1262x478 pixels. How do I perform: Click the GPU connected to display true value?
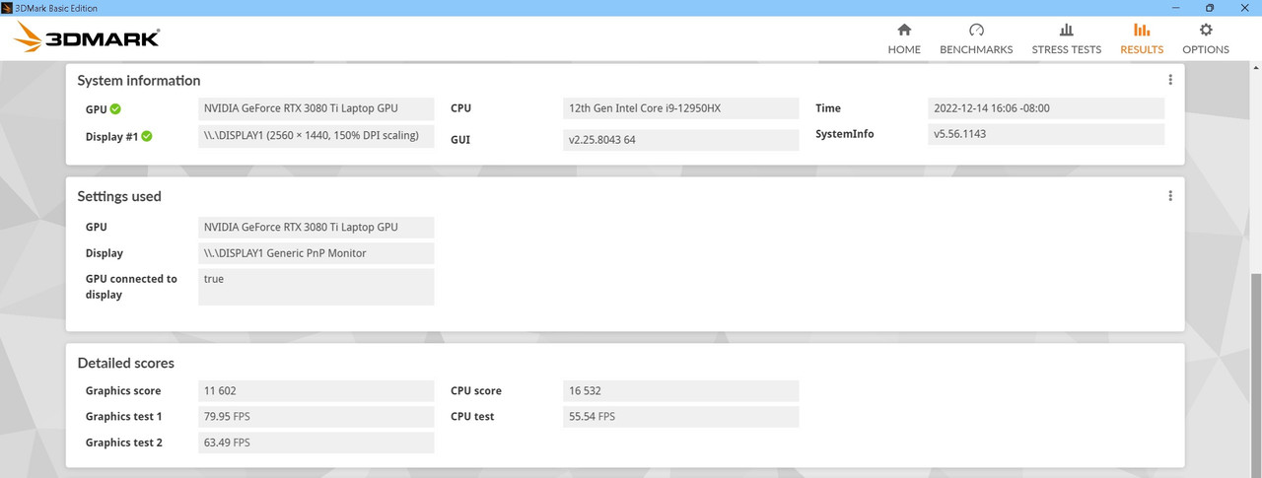[315, 287]
